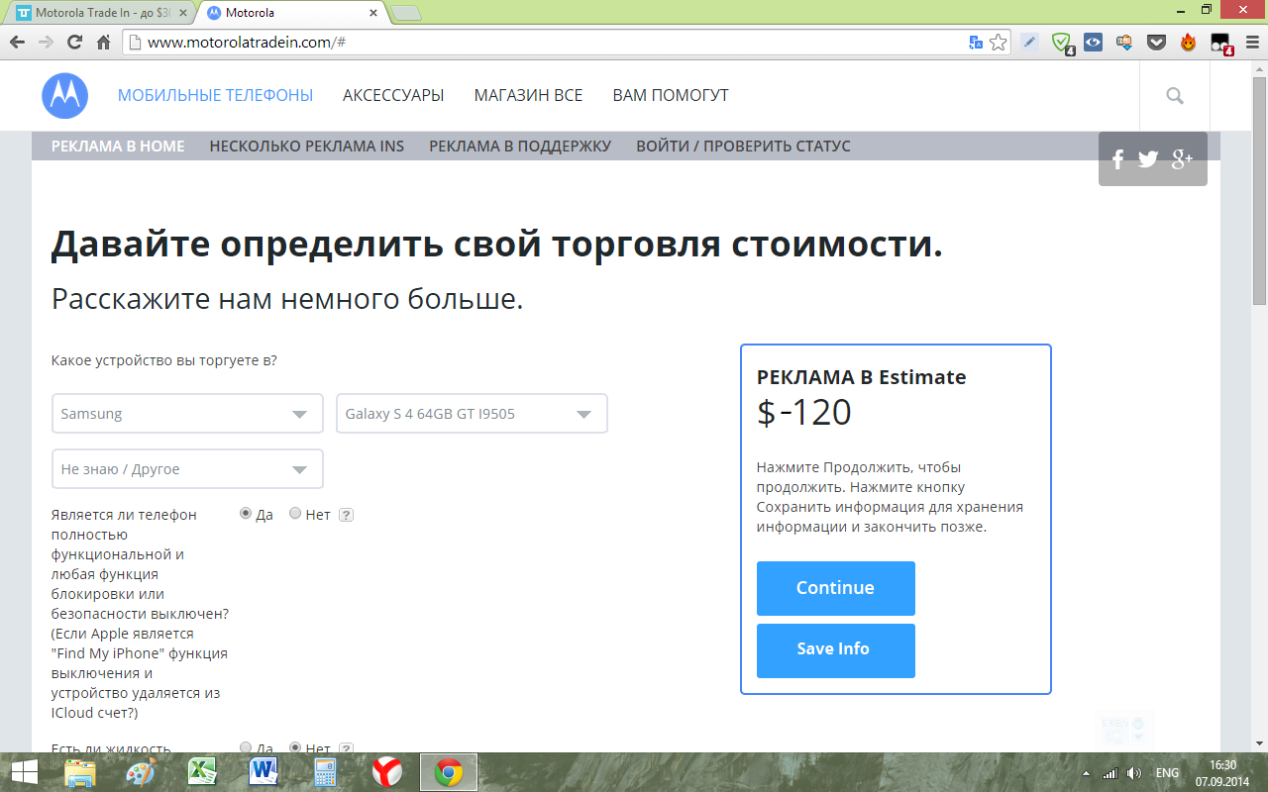Click the black extension with red badge
1268x792 pixels.
point(1220,43)
